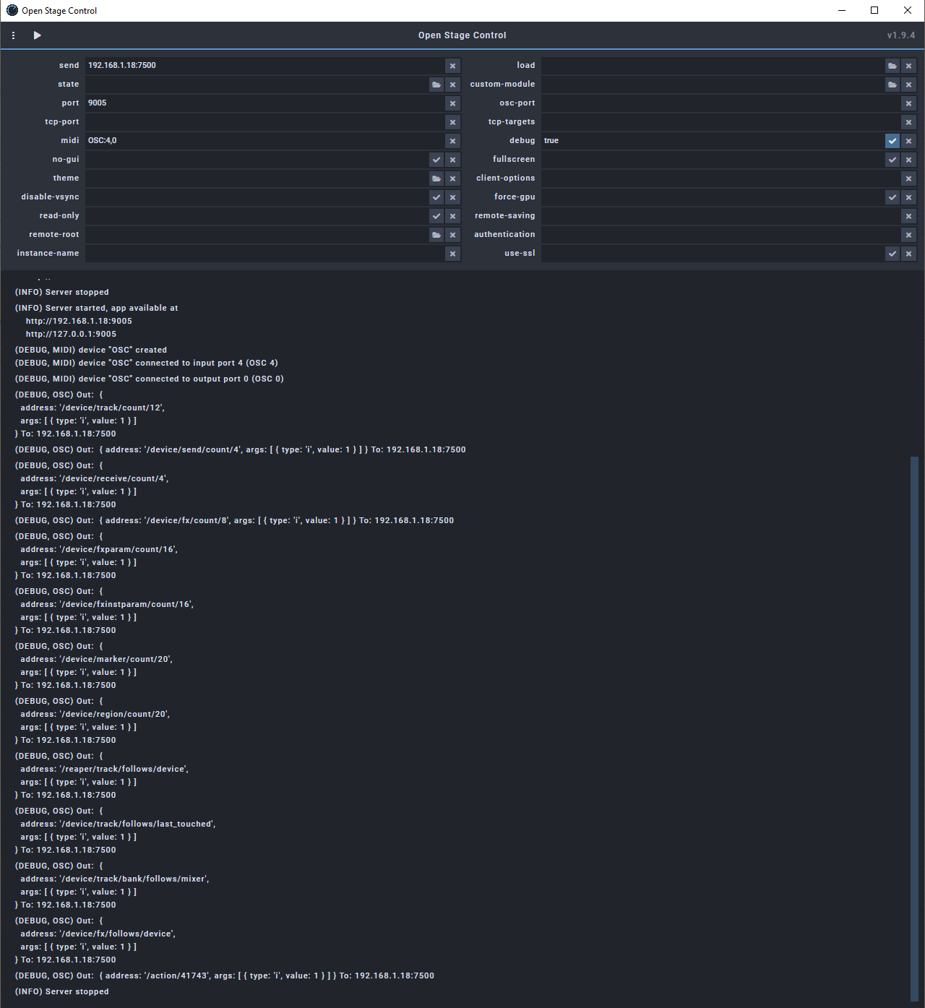Clear the remote-saving field
The image size is (925, 1008).
(909, 216)
